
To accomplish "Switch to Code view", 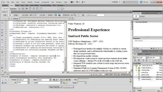I will tap(5, 15).
